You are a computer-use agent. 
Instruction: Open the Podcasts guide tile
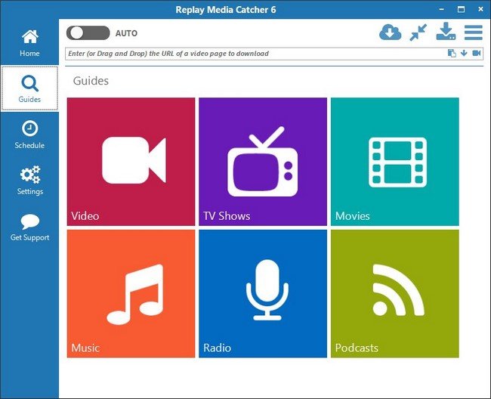tap(395, 294)
